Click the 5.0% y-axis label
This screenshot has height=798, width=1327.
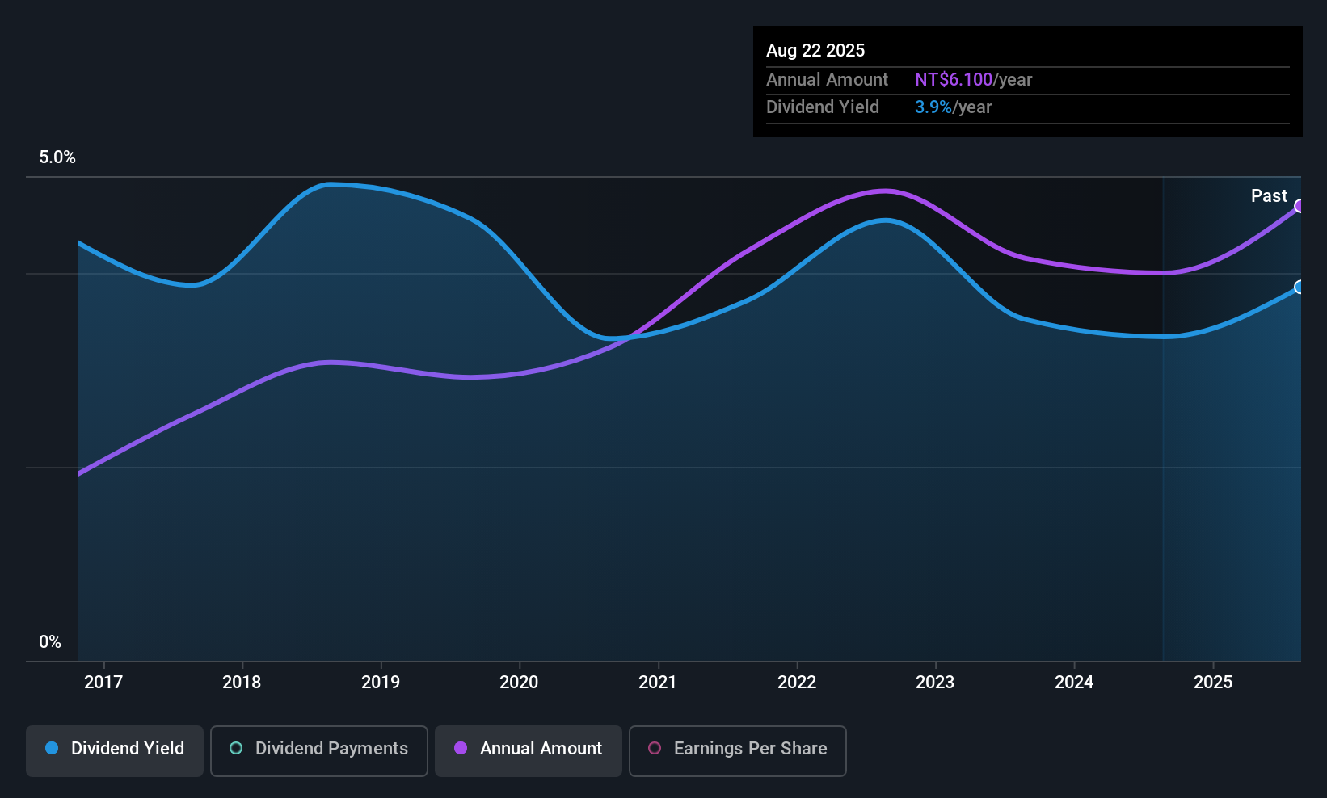pyautogui.click(x=57, y=157)
